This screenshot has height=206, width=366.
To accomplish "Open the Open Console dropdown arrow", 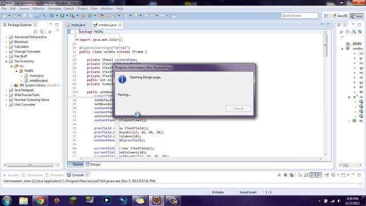I will 348,175.
